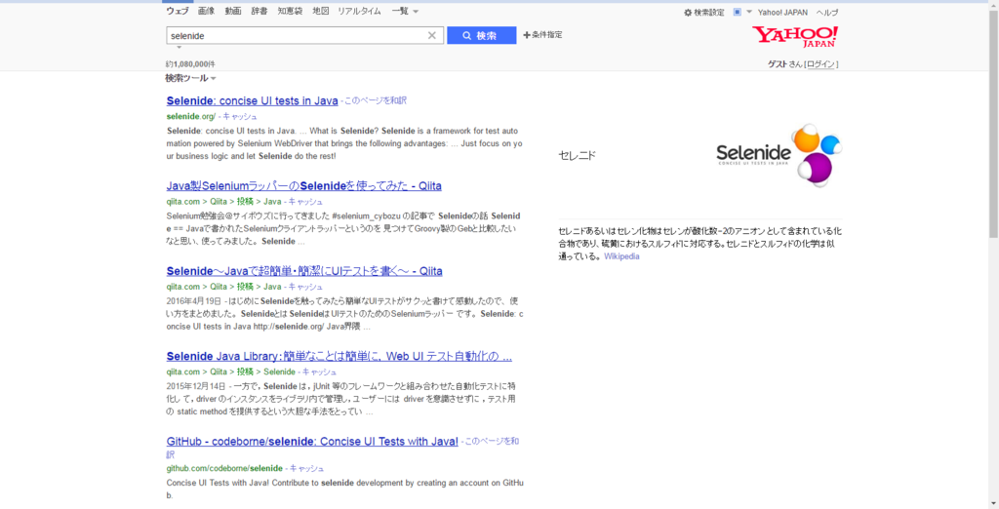The height and width of the screenshot is (509, 999).
Task: Click the blue 検索 search button
Action: [482, 36]
